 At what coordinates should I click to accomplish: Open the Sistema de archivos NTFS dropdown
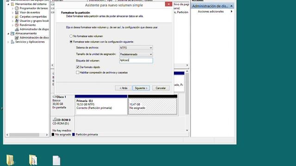point(136,48)
